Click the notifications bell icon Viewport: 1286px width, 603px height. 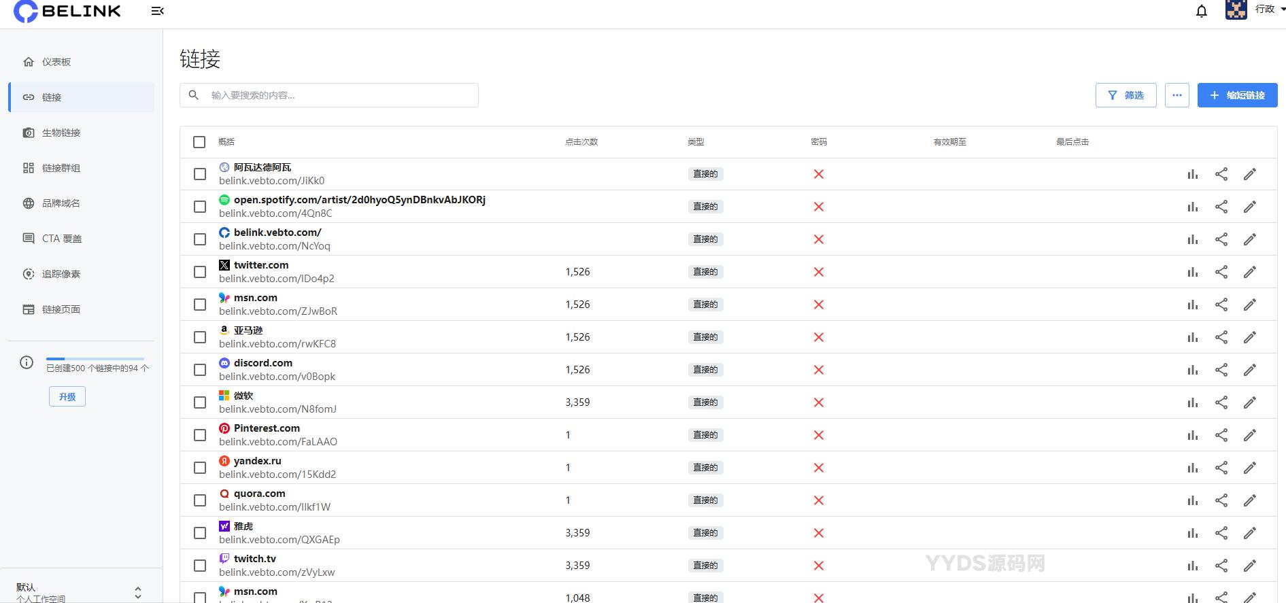[1202, 12]
